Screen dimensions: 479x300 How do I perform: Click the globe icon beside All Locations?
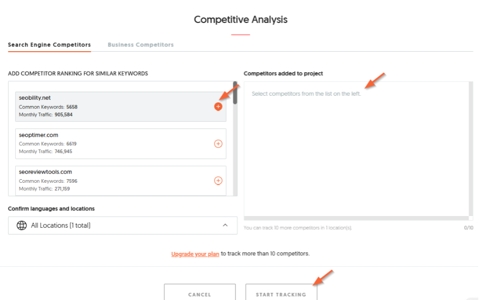click(x=21, y=225)
